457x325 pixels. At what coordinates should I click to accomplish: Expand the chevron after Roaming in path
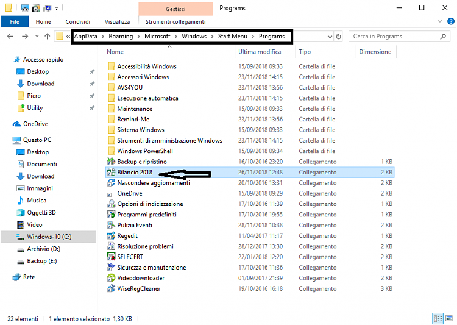138,37
